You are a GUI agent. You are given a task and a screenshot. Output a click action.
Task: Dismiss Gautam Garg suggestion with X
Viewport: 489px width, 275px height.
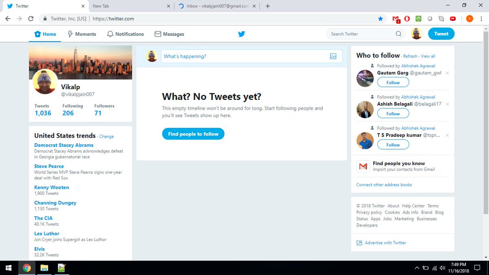(x=447, y=73)
